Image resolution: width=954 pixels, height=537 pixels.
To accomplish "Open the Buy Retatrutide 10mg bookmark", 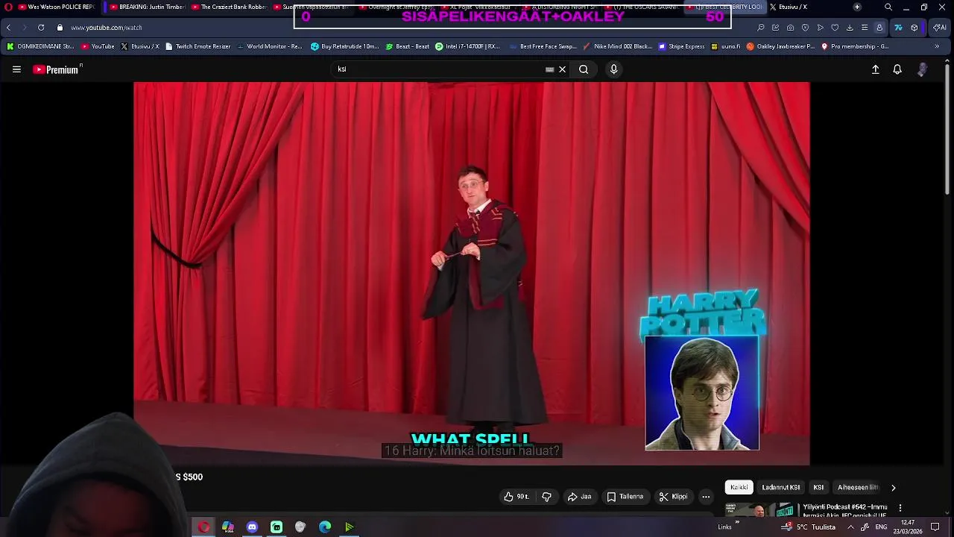I will tap(344, 46).
